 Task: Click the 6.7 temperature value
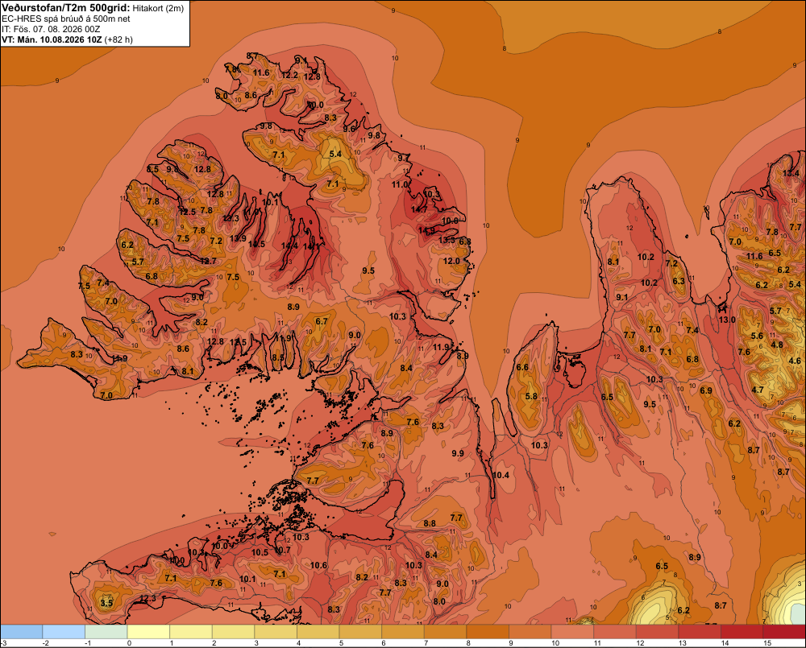pos(322,321)
